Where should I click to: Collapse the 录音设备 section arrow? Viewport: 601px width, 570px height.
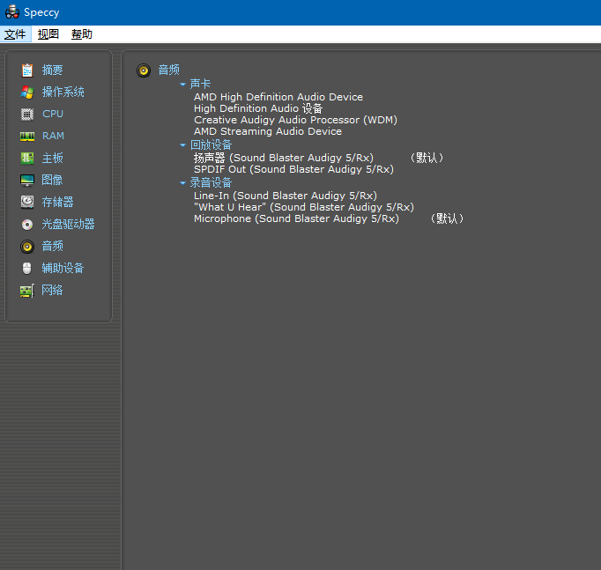tap(183, 183)
